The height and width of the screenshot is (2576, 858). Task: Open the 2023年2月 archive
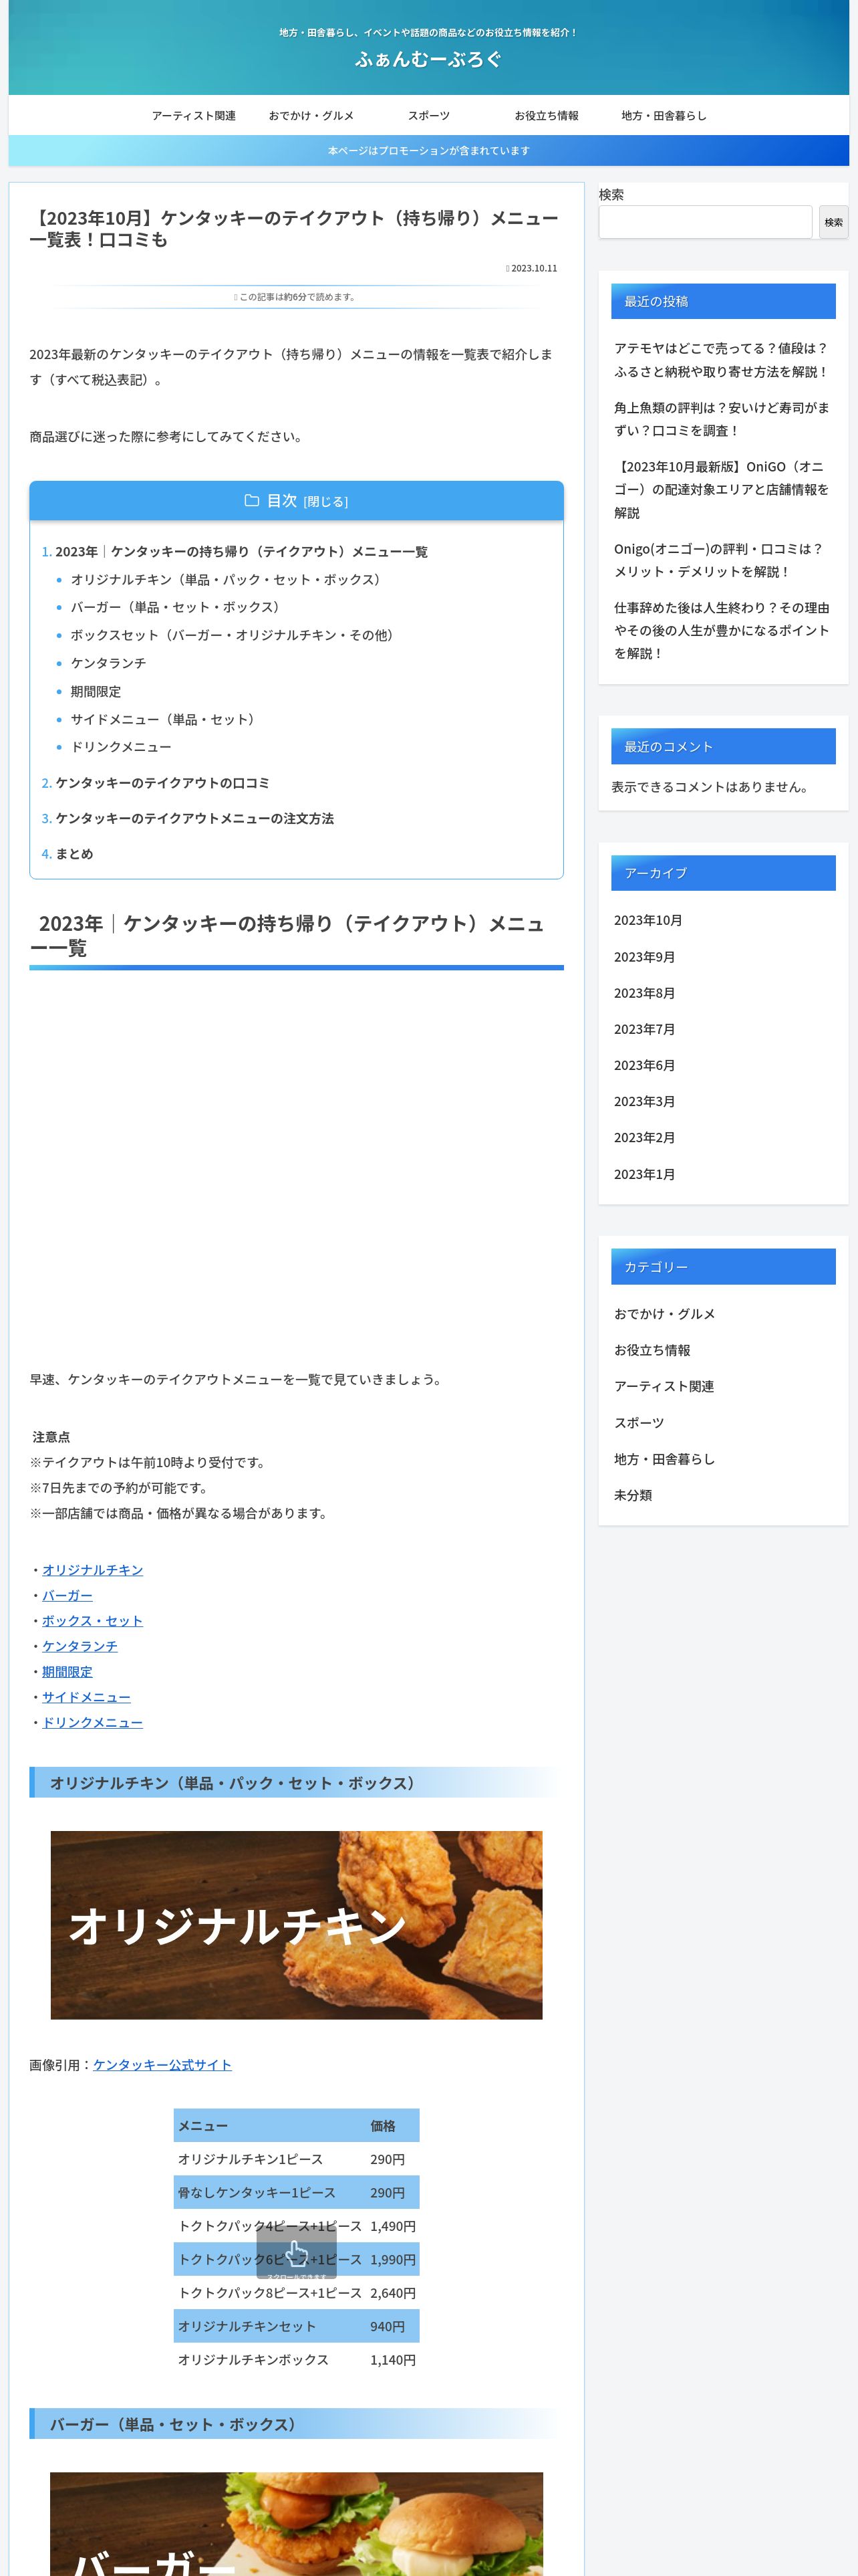[x=644, y=1138]
